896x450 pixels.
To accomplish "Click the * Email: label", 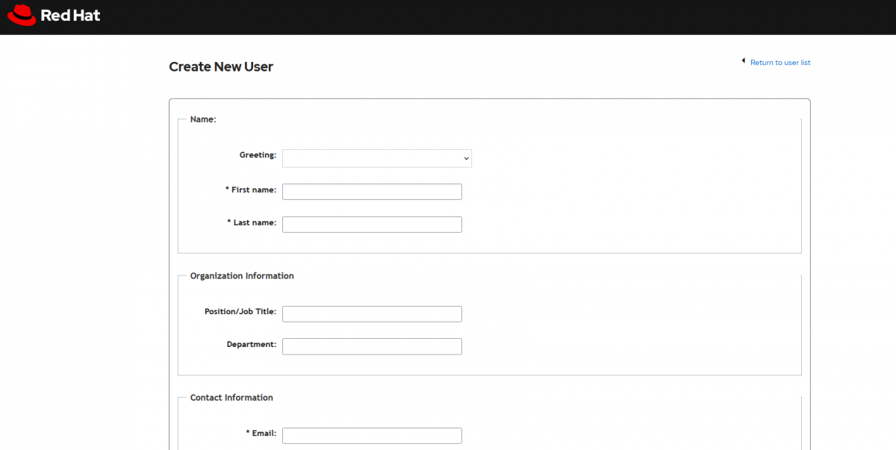I will (x=261, y=433).
